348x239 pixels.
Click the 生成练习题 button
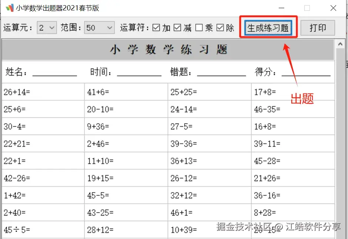pyautogui.click(x=268, y=27)
